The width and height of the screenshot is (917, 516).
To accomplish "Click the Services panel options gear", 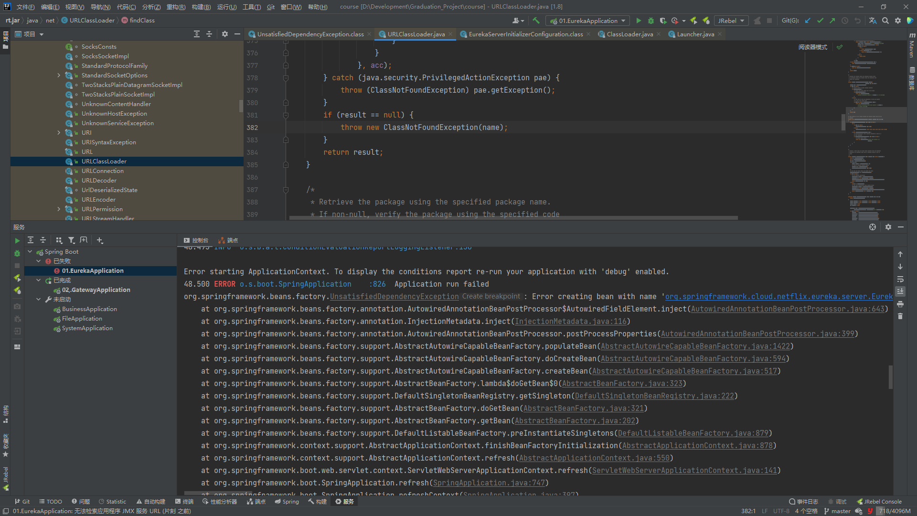I will (888, 227).
